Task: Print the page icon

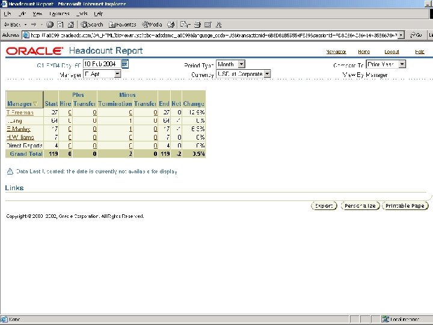Action: tap(197, 25)
